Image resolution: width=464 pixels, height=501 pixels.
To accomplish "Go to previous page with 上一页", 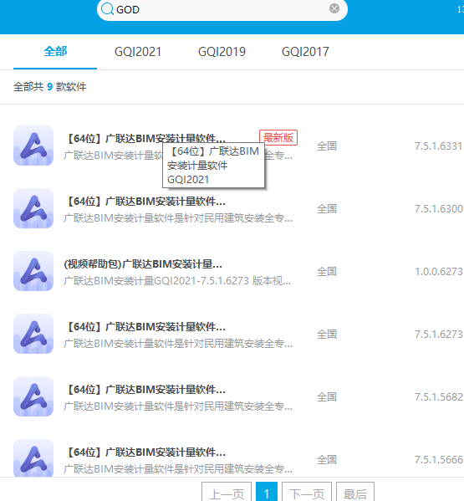I will pos(227,492).
